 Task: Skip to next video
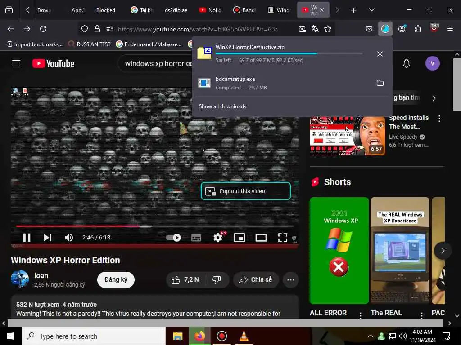coord(48,237)
